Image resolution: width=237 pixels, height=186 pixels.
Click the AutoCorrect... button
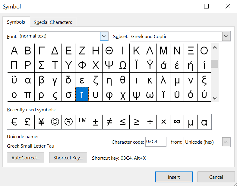(26, 158)
